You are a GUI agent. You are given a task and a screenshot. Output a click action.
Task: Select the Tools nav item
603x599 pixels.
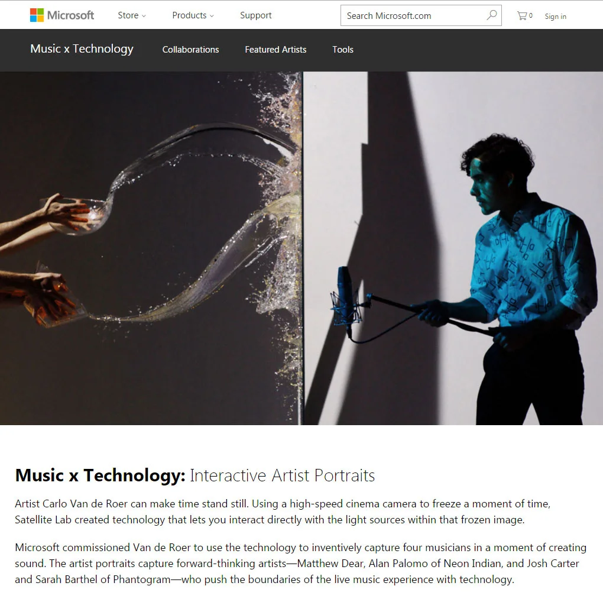point(343,50)
